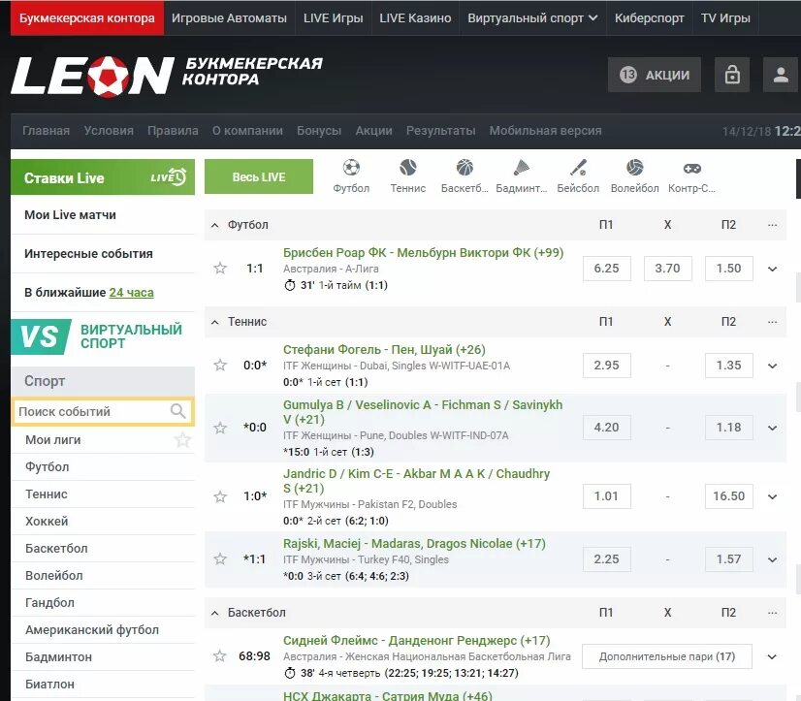Click the search magnifier icon
Screen dimensions: 801x701
coord(177,411)
